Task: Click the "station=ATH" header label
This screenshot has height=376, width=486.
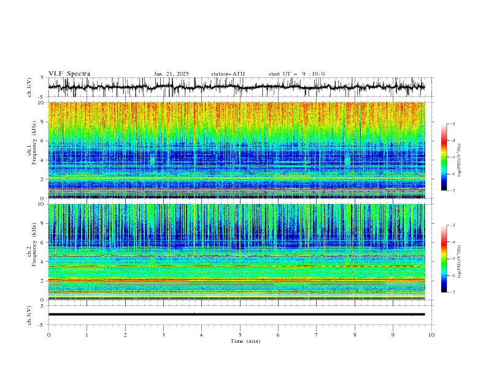Action: [x=228, y=74]
